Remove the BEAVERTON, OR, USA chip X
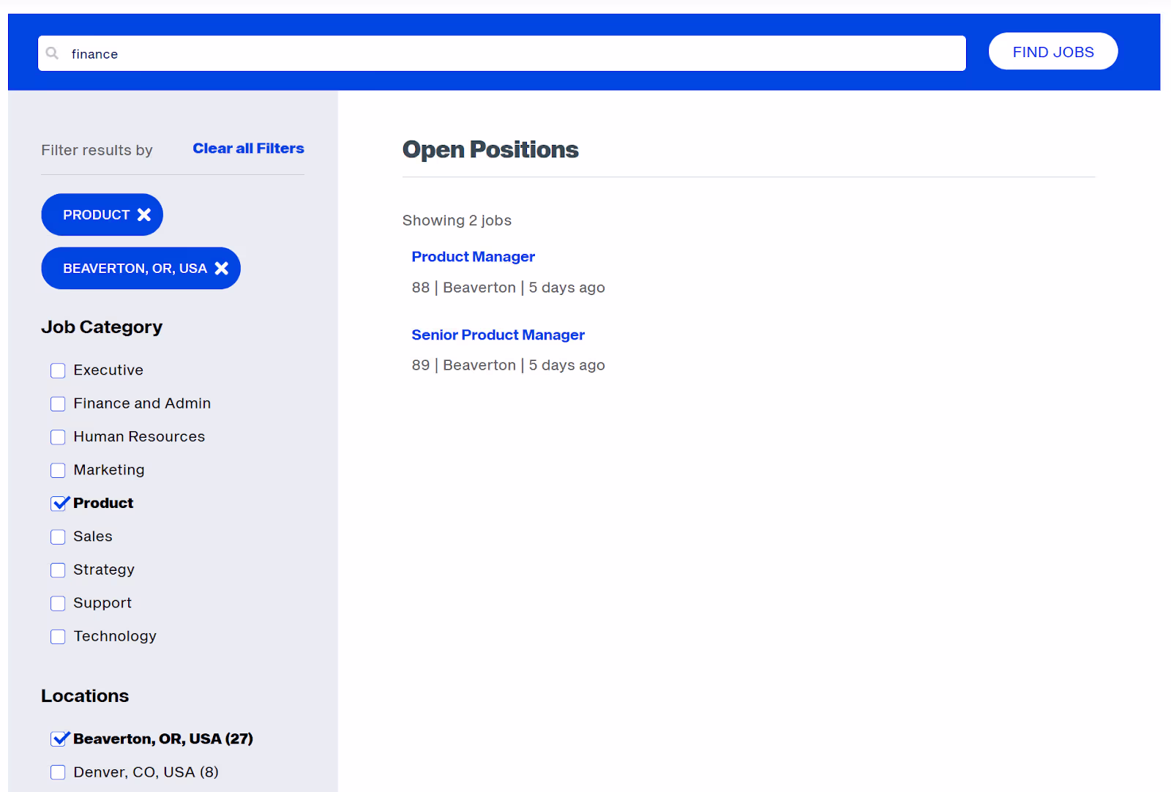1171x792 pixels. (x=222, y=268)
